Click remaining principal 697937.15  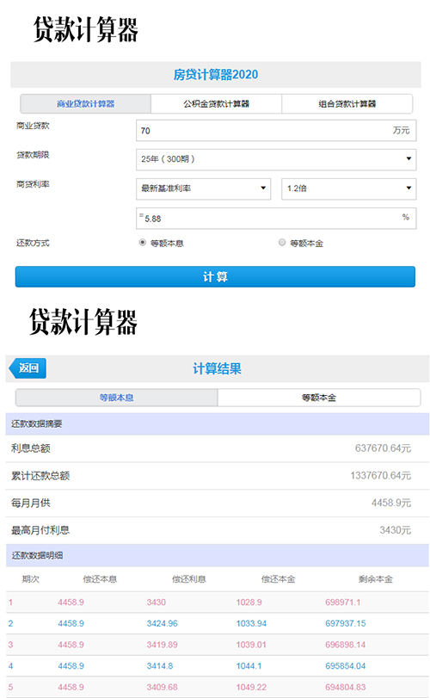click(346, 624)
